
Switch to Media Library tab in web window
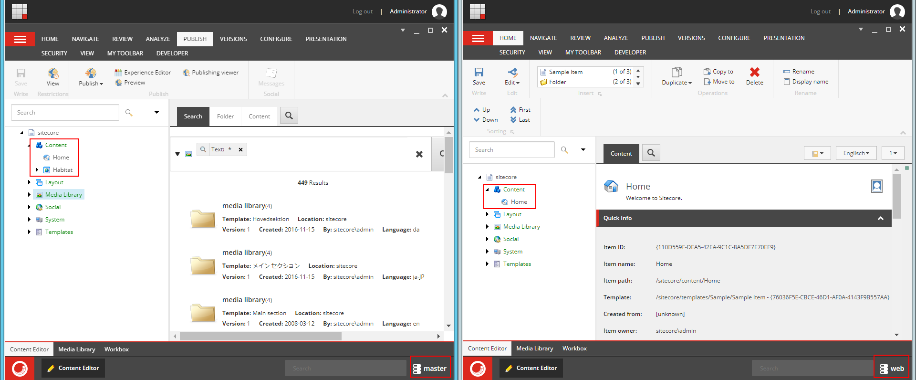(535, 348)
